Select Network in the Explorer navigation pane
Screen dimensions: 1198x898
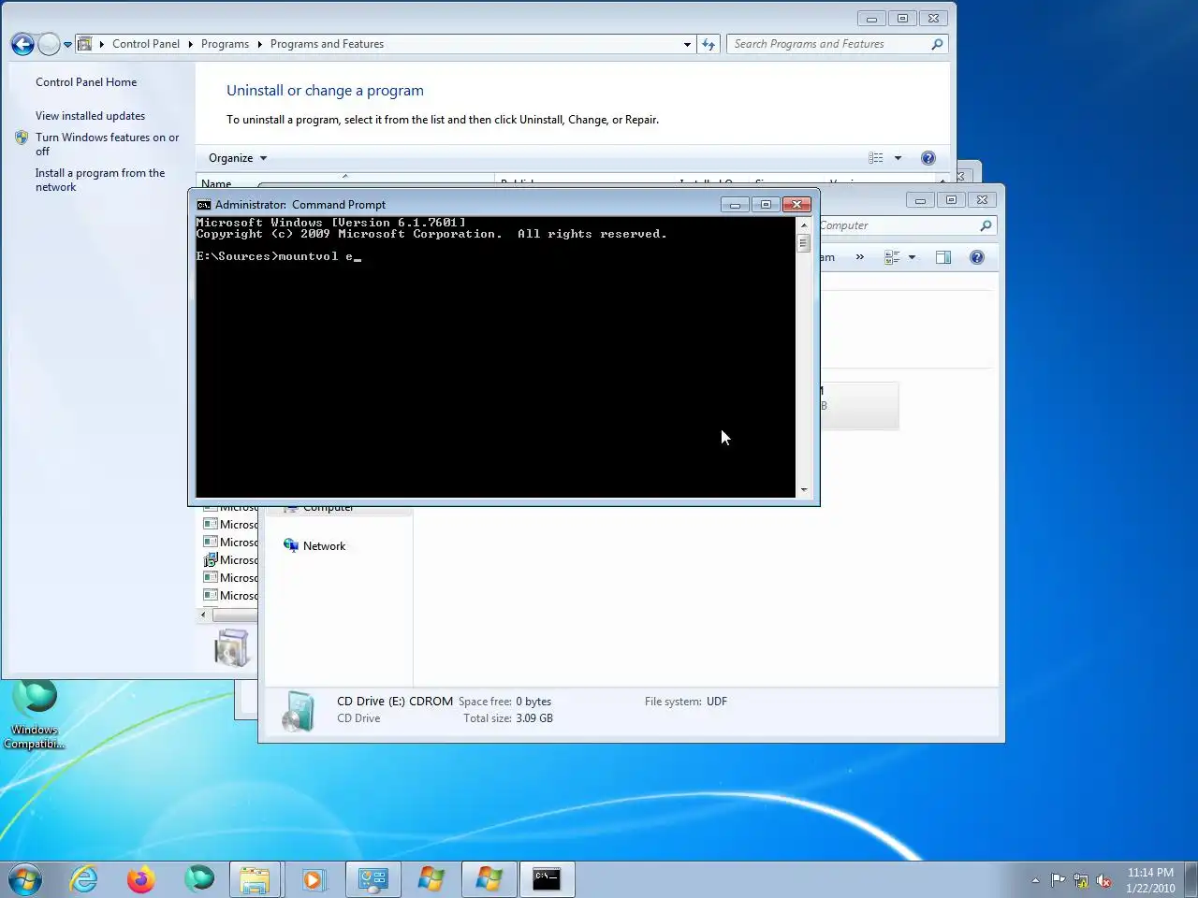(x=324, y=546)
